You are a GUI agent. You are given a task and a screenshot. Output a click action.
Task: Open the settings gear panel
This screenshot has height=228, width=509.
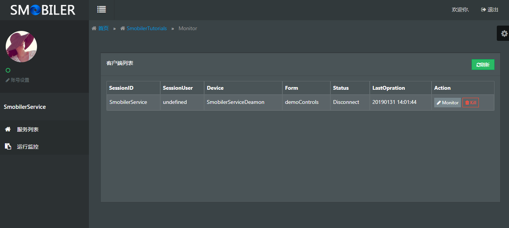pyautogui.click(x=504, y=34)
